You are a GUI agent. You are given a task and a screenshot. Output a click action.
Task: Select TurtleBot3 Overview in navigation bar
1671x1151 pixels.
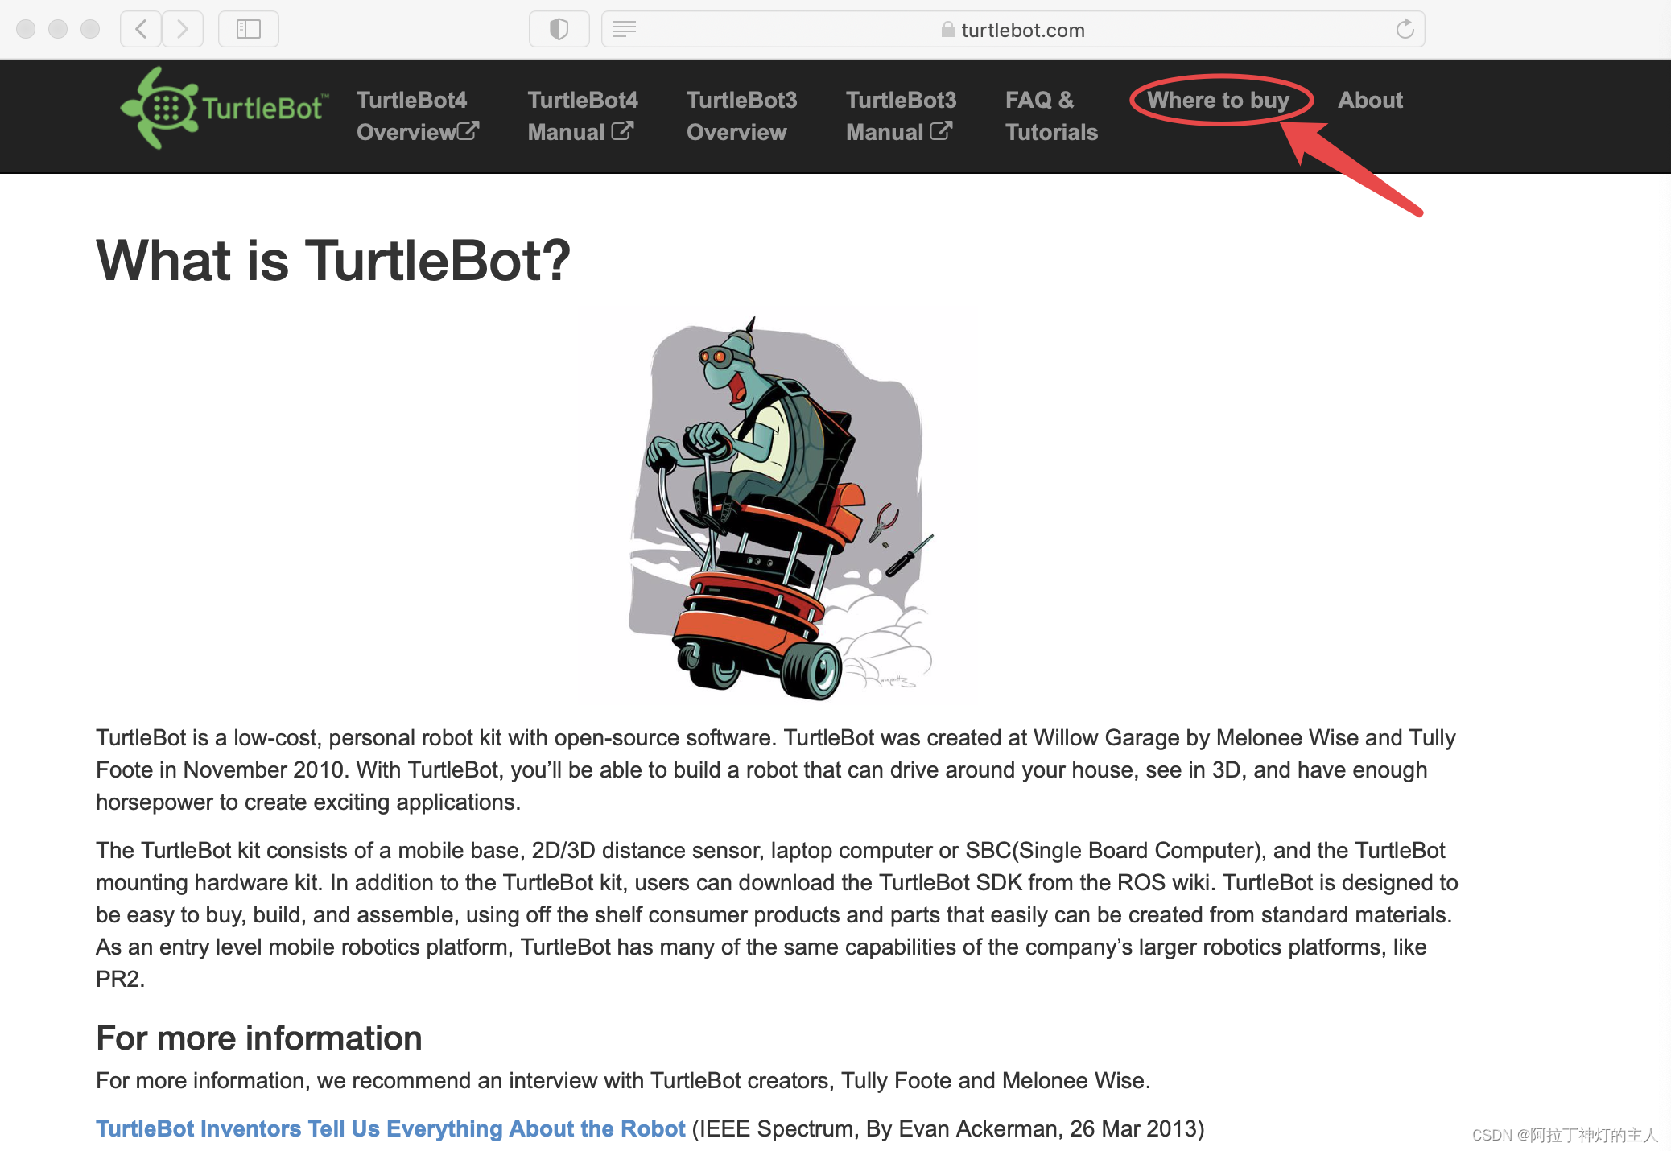tap(741, 116)
